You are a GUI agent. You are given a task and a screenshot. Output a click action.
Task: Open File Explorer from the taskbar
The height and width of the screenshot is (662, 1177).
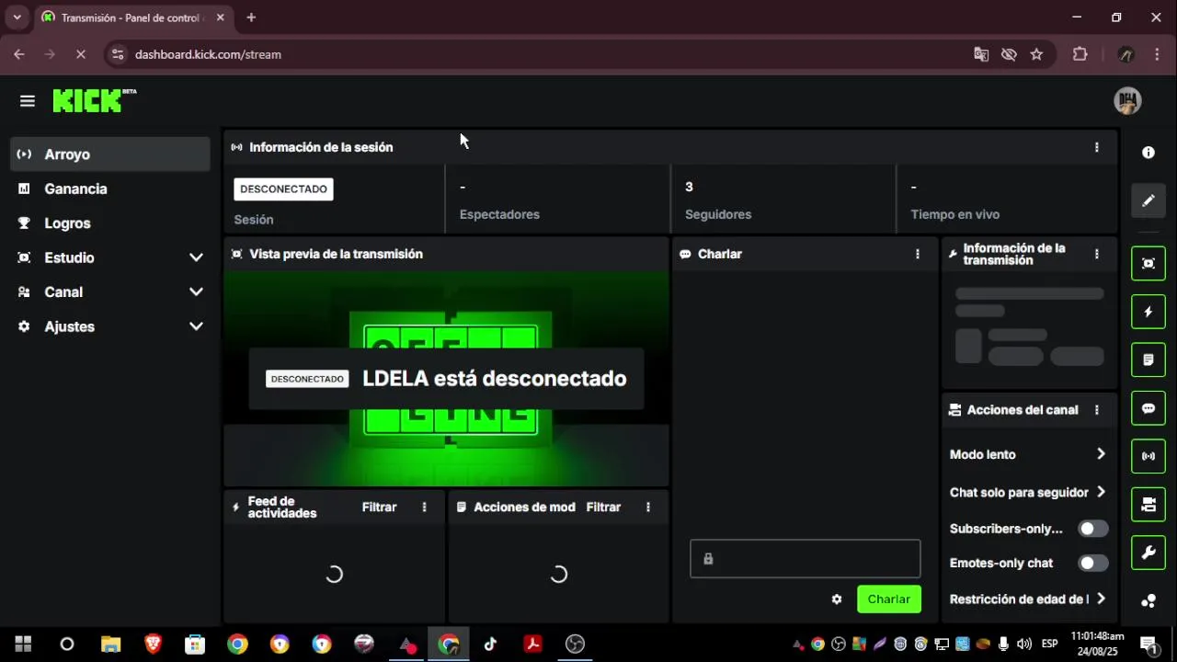pos(110,644)
